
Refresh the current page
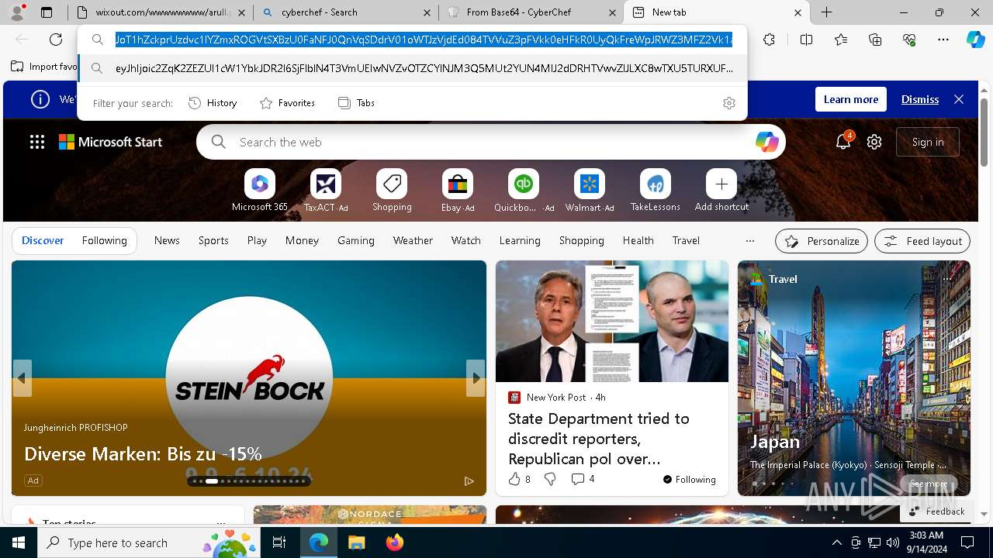tap(56, 40)
